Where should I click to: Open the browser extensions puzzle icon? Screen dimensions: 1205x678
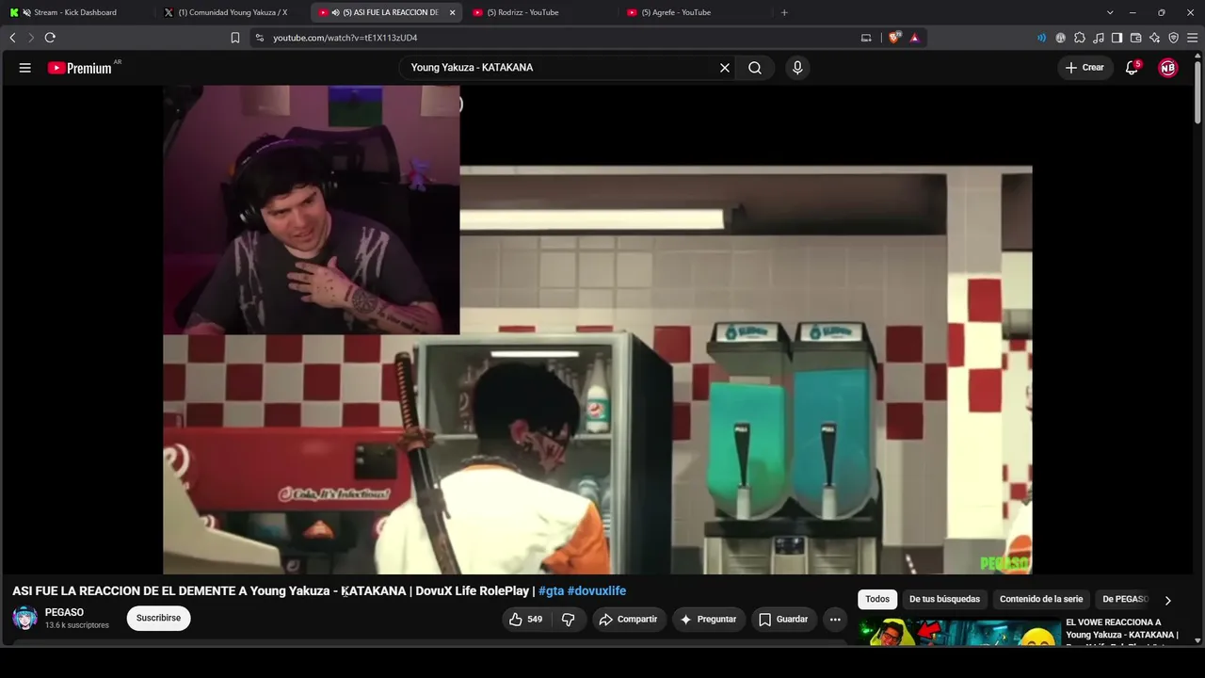tap(1080, 38)
